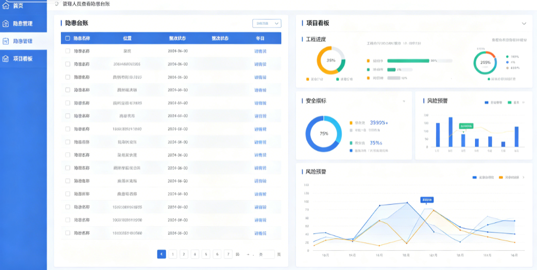Sort by the 隐患名称 column header
Screen dimensions: 537x270
point(82,39)
